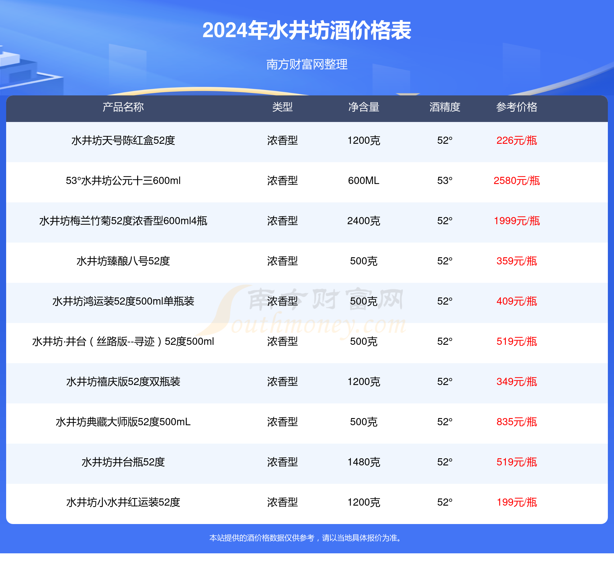The height and width of the screenshot is (569, 614).
Task: Click the 净含量 column header
Action: click(x=364, y=107)
